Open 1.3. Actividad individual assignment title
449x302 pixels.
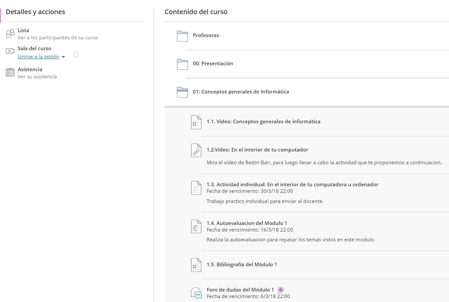click(x=293, y=184)
